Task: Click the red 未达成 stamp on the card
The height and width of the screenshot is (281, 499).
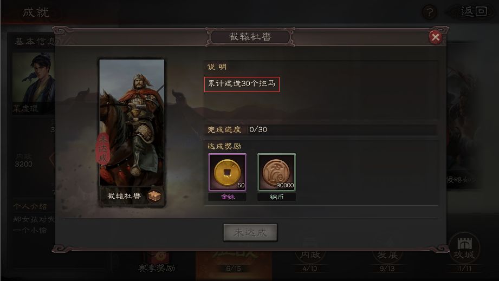Action: [103, 149]
